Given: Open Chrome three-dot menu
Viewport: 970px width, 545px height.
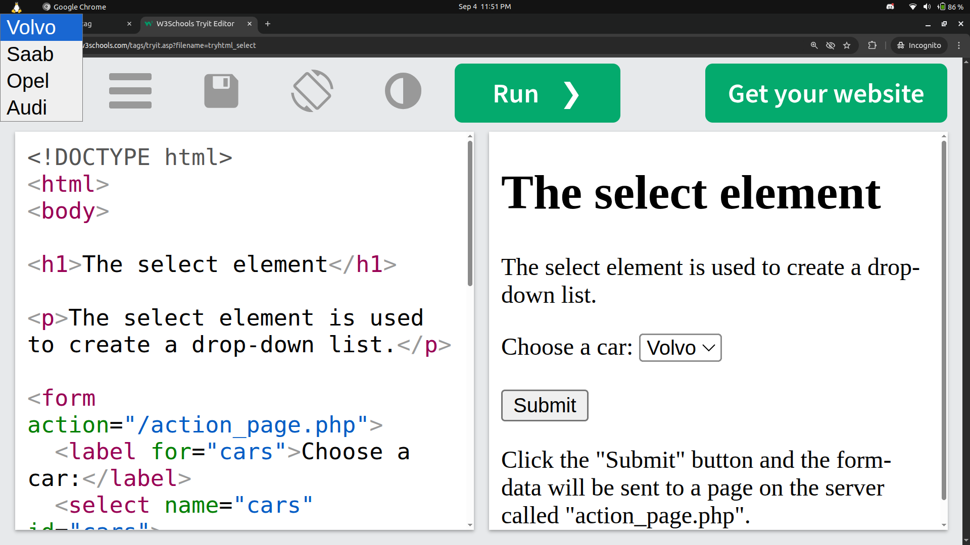Looking at the screenshot, I should coord(959,45).
